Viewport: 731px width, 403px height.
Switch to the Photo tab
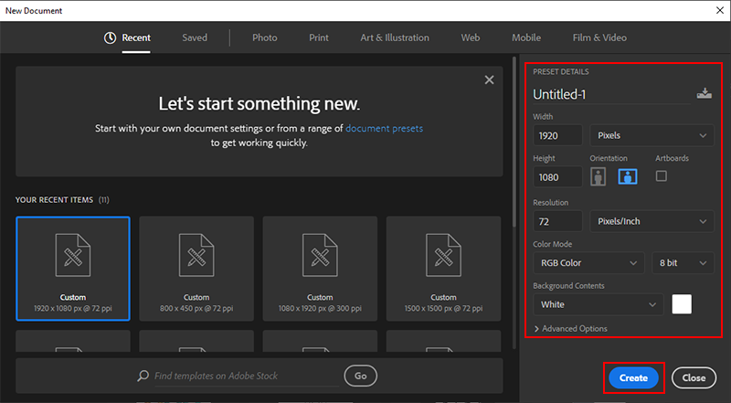pyautogui.click(x=264, y=38)
